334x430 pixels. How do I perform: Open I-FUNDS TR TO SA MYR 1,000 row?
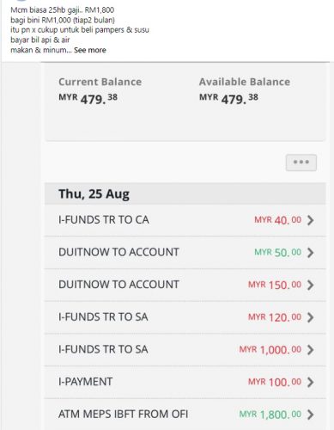click(x=185, y=350)
